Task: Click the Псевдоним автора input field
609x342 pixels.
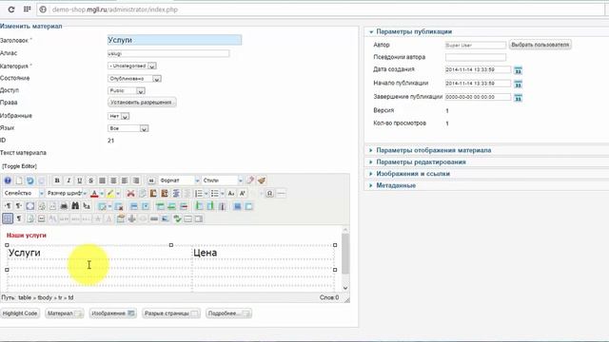Action: point(476,57)
